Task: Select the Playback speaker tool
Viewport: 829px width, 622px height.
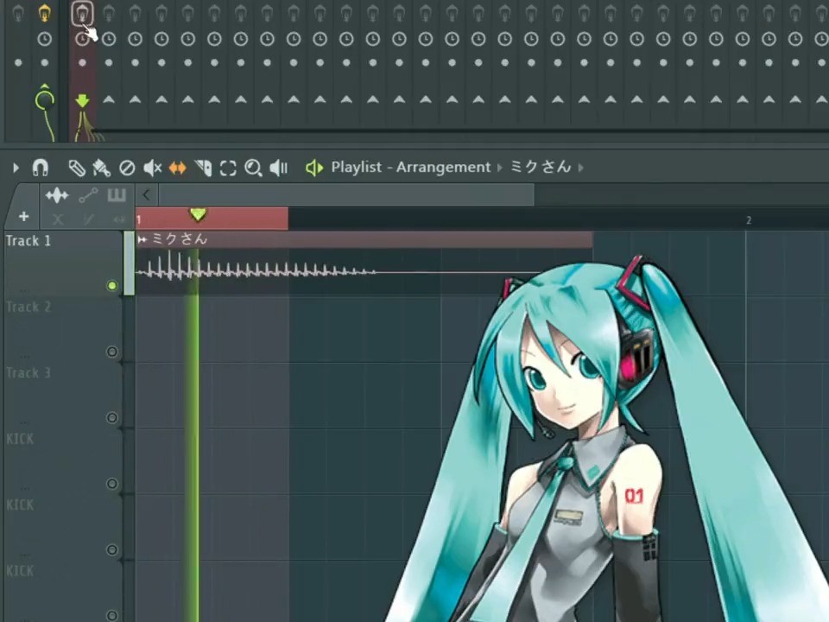Action: 279,168
